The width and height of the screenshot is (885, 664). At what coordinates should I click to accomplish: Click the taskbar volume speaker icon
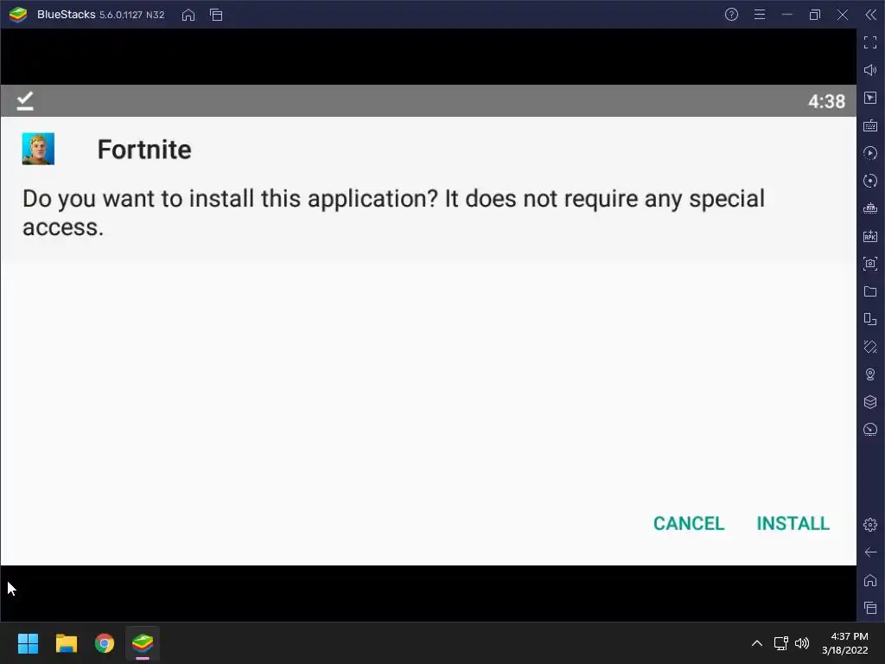[x=801, y=643]
